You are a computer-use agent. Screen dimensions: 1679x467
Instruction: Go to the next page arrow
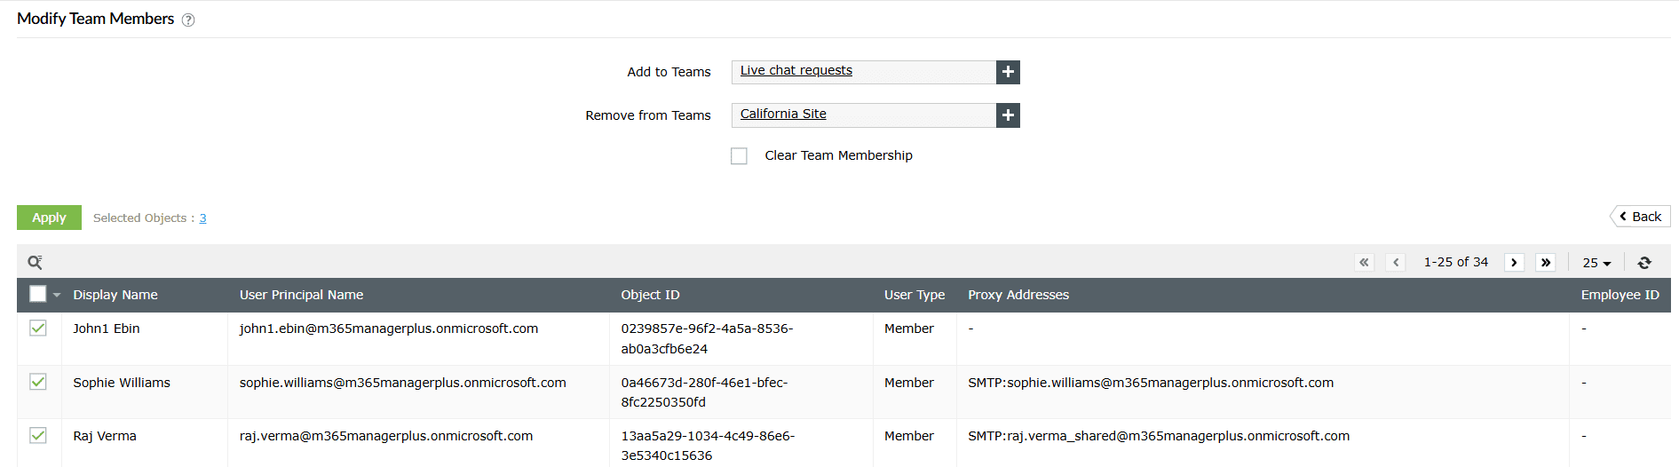pos(1514,263)
